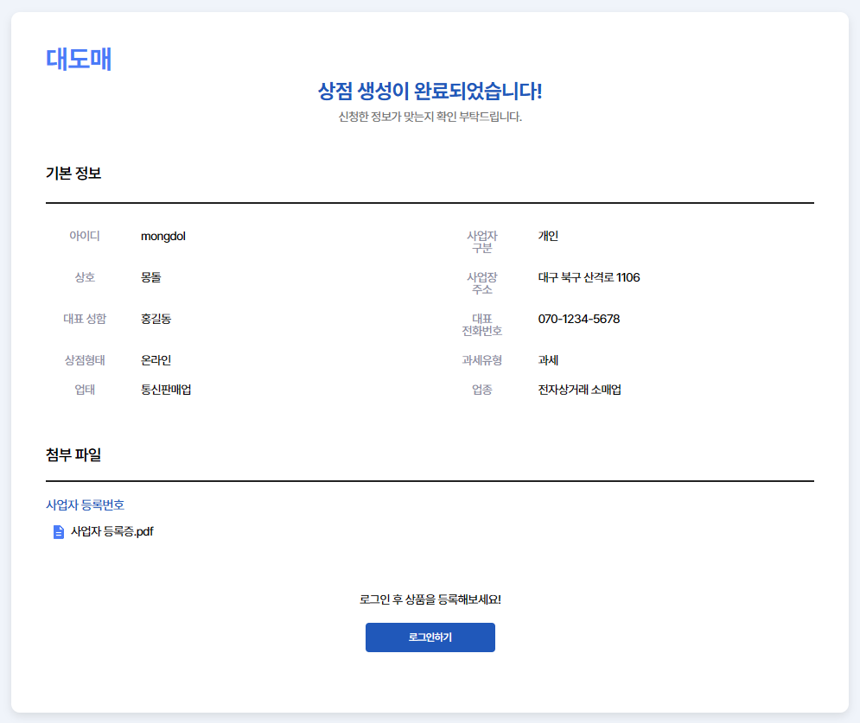Click the 개인 business classification value

pyautogui.click(x=548, y=237)
